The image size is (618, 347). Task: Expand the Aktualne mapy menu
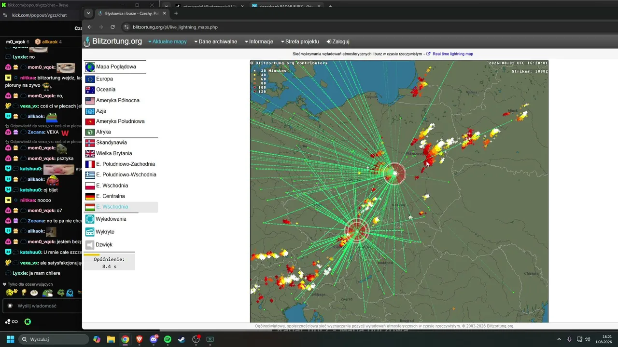click(x=167, y=42)
